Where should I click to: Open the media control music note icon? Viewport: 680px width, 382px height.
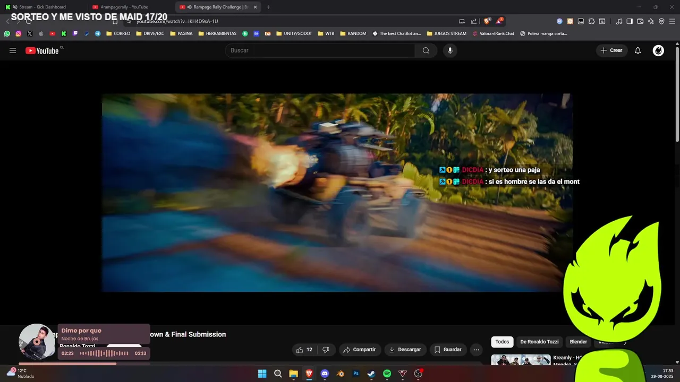[619, 21]
